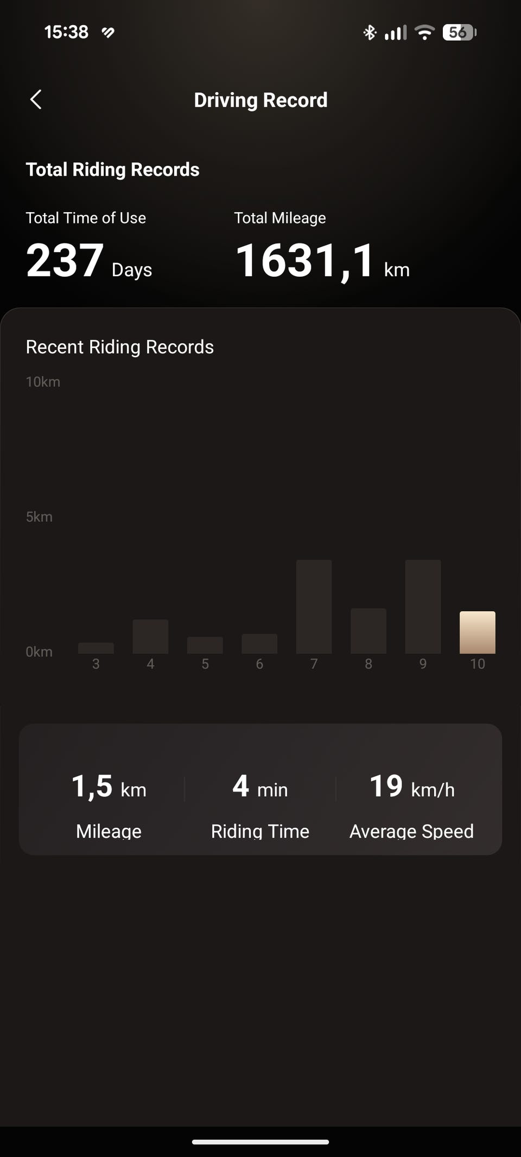Image resolution: width=521 pixels, height=1157 pixels.
Task: Tap the 1631,1 km Total Mileage value
Action: [x=321, y=261]
